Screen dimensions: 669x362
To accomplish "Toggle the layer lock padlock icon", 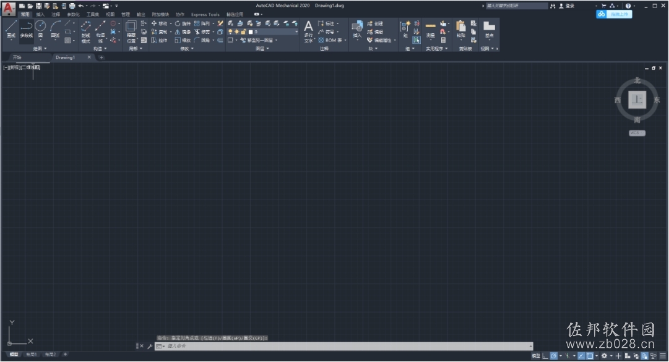I will tap(243, 32).
